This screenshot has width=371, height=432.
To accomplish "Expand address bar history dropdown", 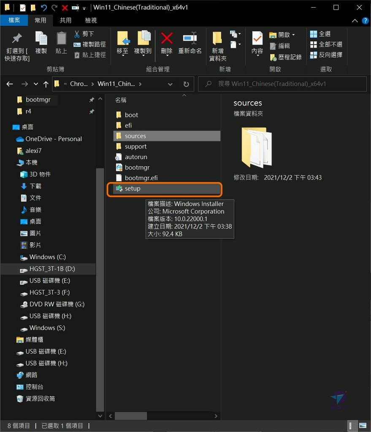I will tap(171, 84).
